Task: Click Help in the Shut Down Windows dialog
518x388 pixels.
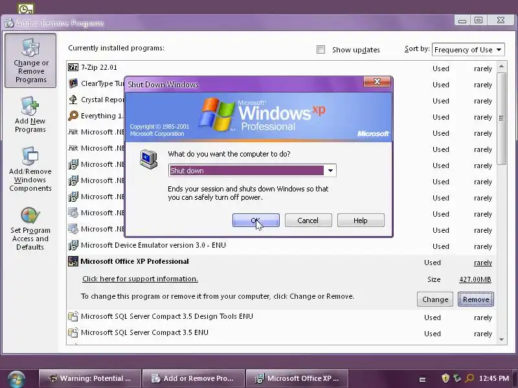Action: coord(361,221)
